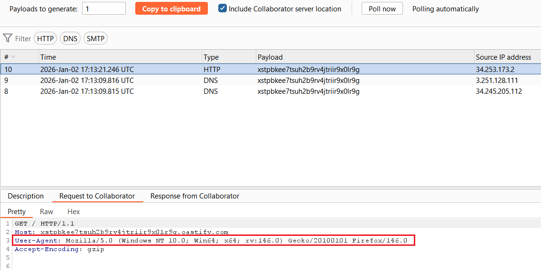
Task: Sort by the Time column header
Action: pos(121,57)
